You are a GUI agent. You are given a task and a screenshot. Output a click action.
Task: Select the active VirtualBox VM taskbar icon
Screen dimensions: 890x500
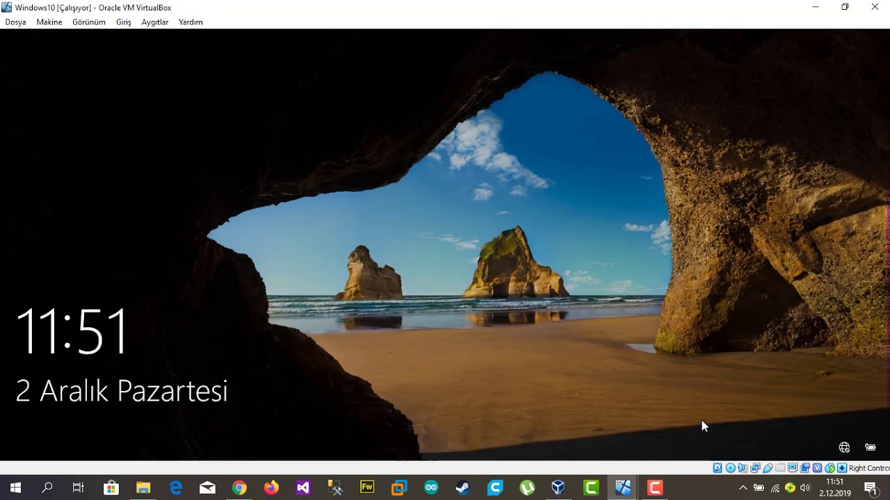(x=623, y=487)
